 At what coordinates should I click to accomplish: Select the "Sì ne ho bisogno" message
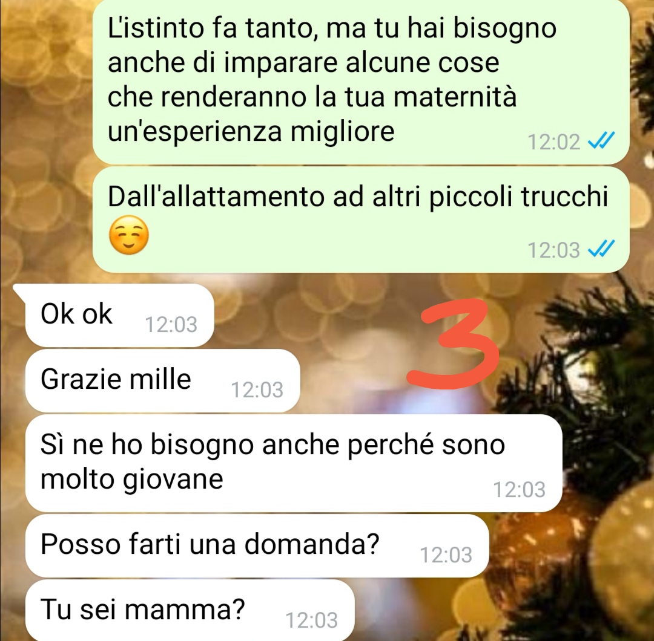tap(294, 463)
